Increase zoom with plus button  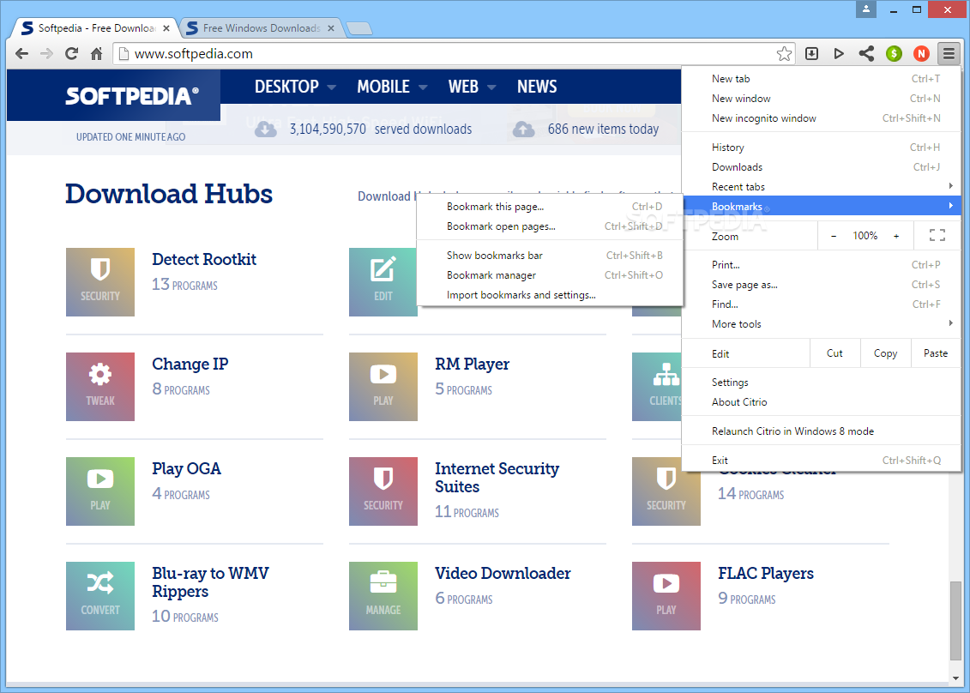pyautogui.click(x=895, y=236)
